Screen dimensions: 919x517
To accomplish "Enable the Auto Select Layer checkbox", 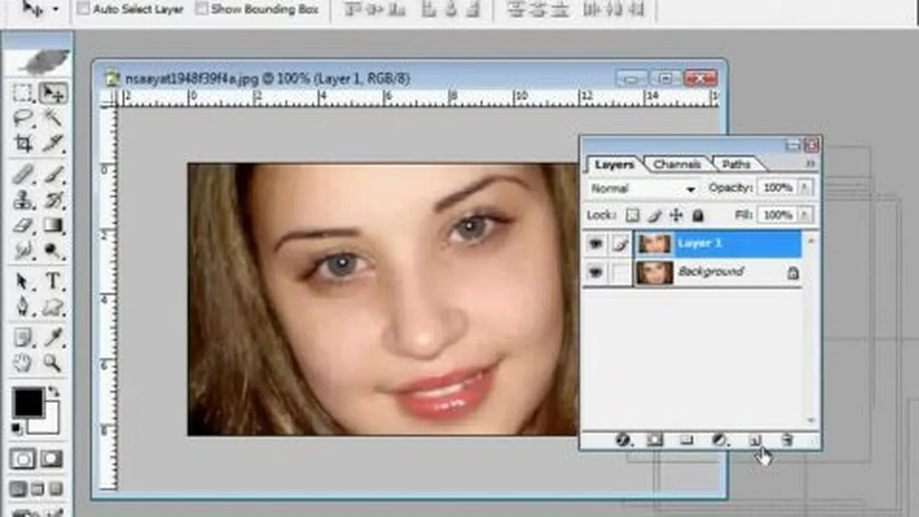I will tap(83, 9).
